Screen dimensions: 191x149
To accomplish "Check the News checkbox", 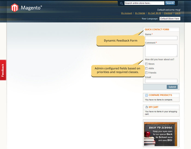I will [x=147, y=64].
